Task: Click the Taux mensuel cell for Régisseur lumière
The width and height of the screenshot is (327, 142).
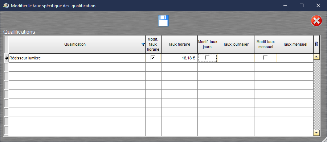Action: (295, 58)
